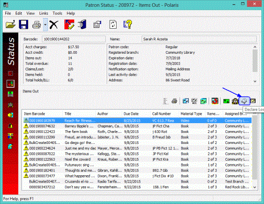Viewport: 264px width, 204px height.
Task: Click the list view icon in Items Out toolbar
Action: [166, 101]
